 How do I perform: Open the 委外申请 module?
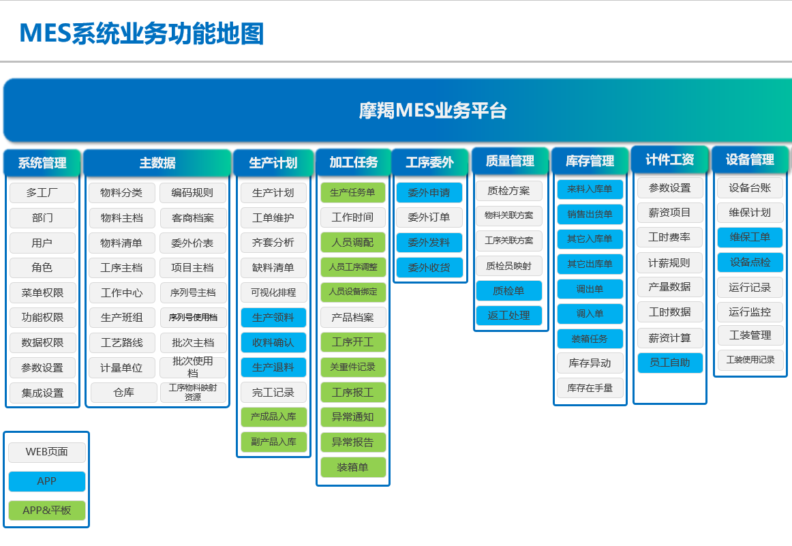coord(429,193)
